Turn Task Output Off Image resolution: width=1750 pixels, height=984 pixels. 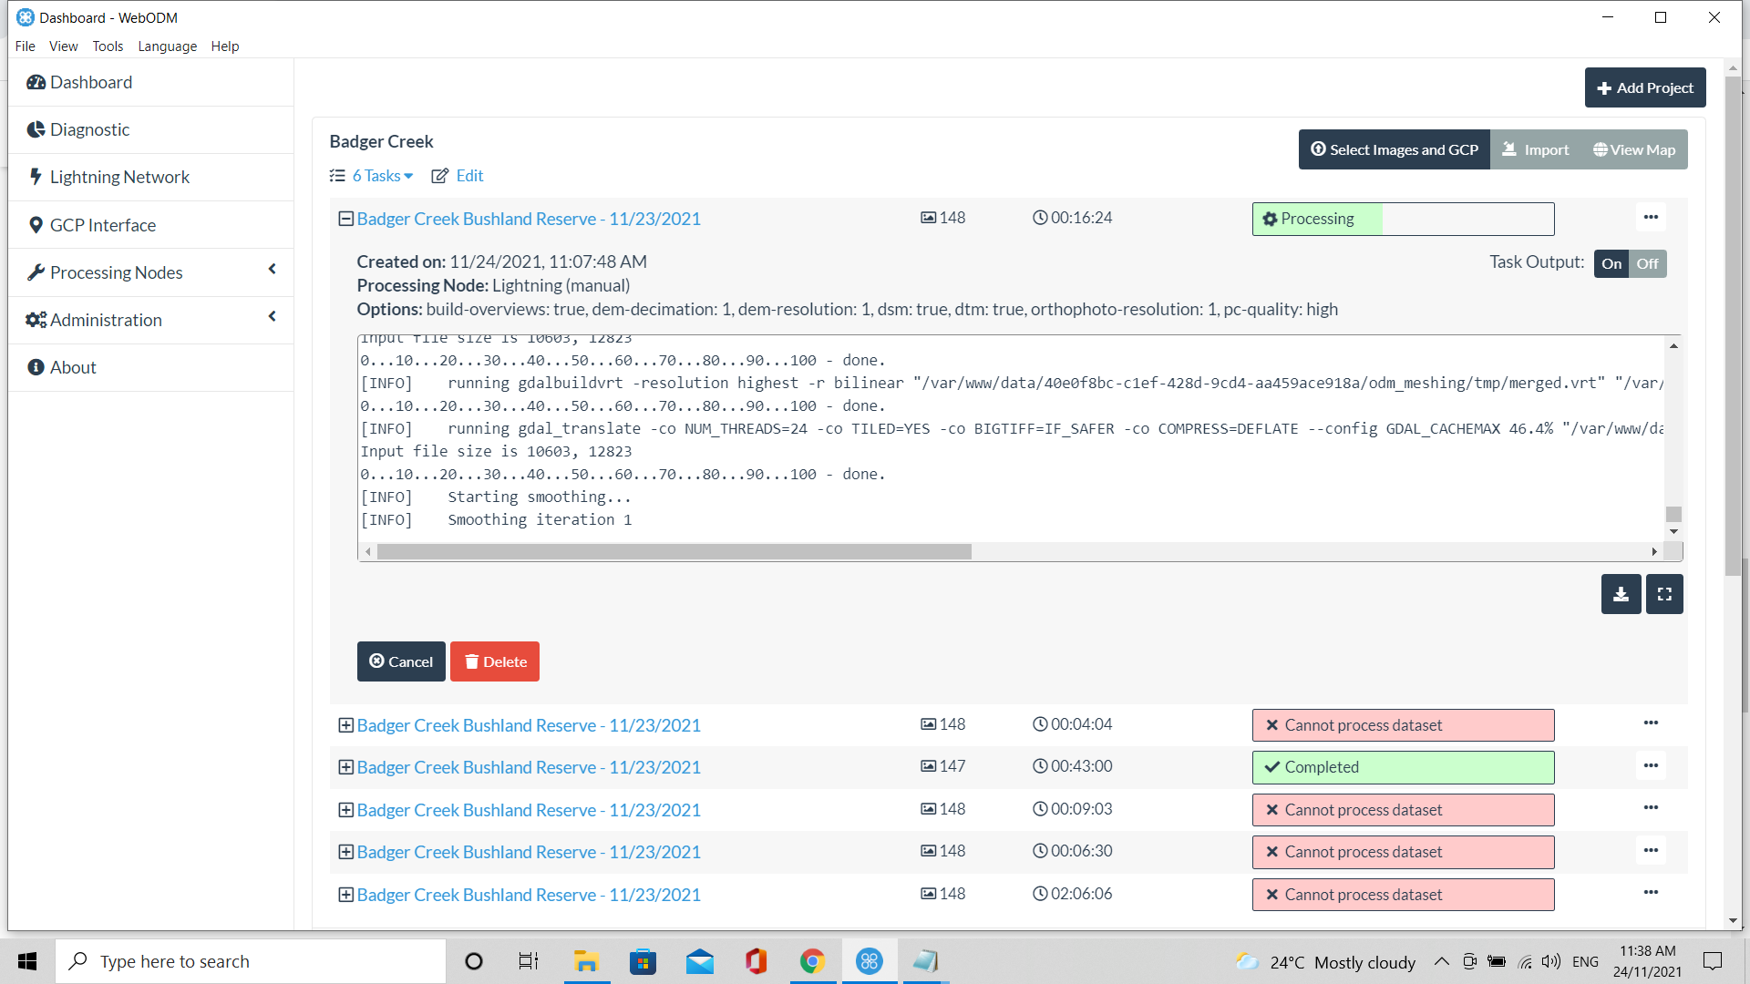[x=1647, y=263]
